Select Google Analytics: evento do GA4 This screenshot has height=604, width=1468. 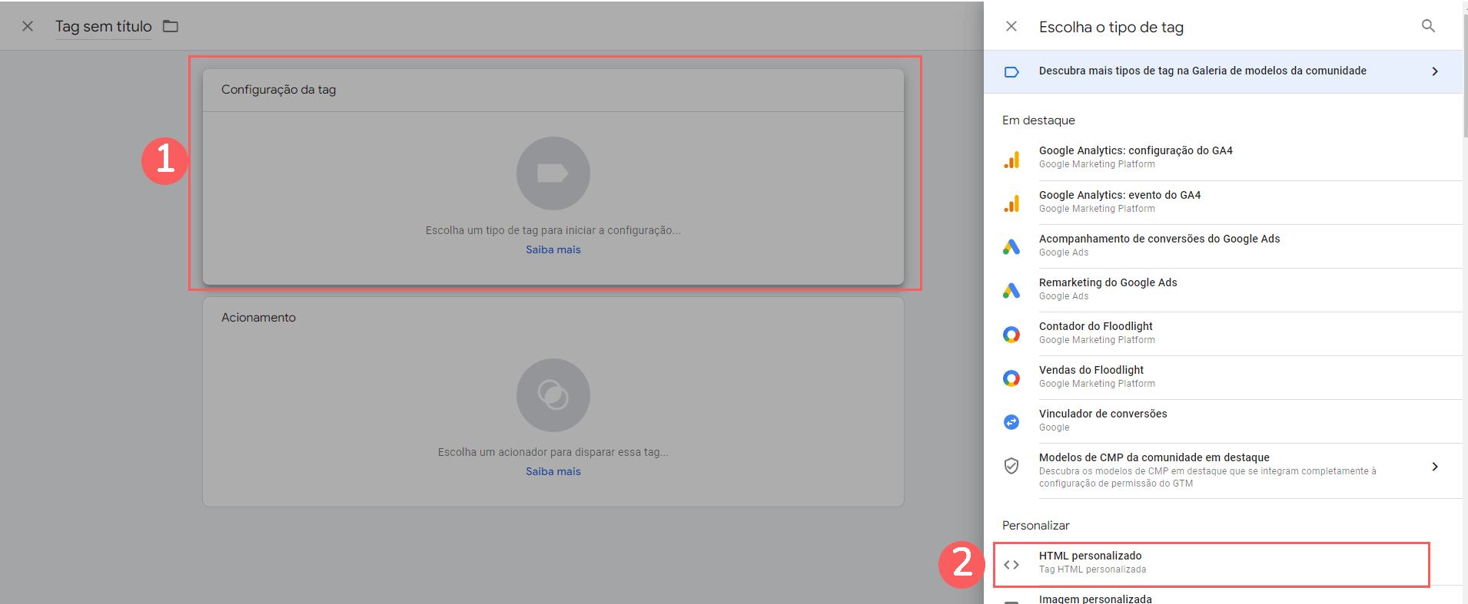tap(1119, 201)
